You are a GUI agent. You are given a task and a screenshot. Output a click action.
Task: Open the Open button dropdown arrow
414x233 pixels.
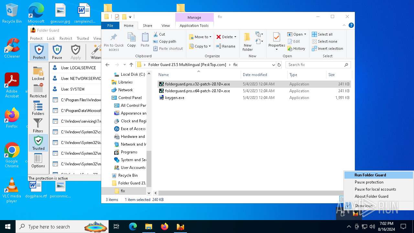point(305,34)
